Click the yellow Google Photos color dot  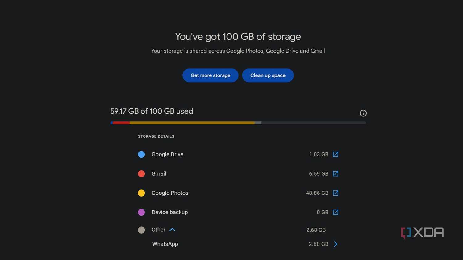(x=141, y=193)
